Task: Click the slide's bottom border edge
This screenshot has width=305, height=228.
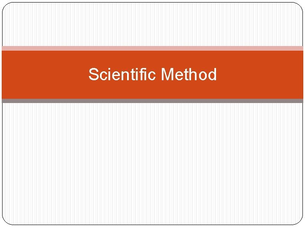Action: pyautogui.click(x=152, y=224)
